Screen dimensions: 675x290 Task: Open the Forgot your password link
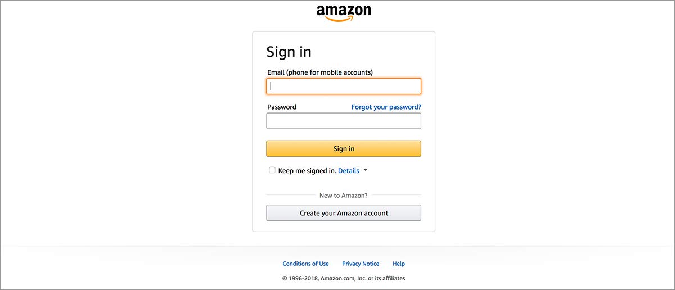point(386,107)
